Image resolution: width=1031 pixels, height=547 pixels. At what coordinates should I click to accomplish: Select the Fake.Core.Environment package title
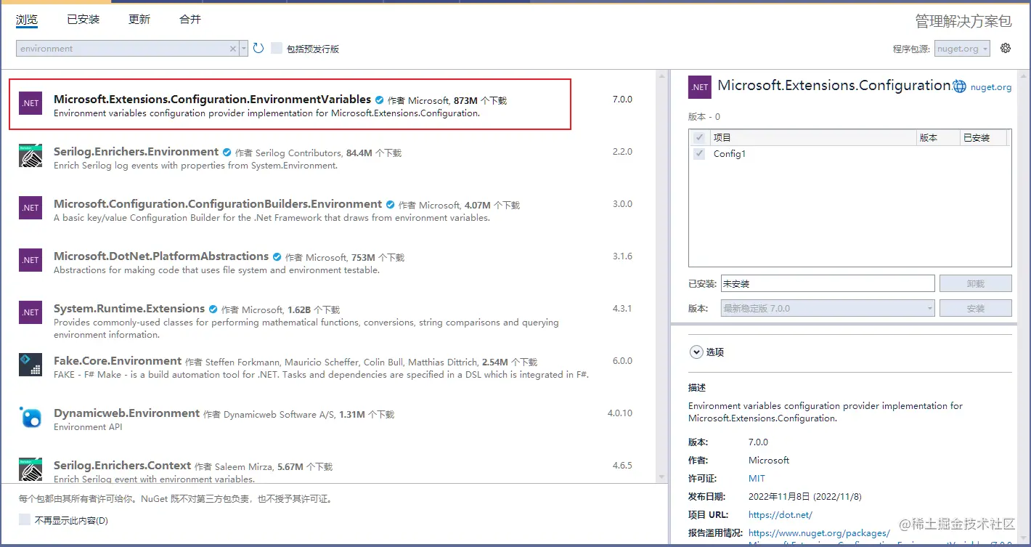118,361
